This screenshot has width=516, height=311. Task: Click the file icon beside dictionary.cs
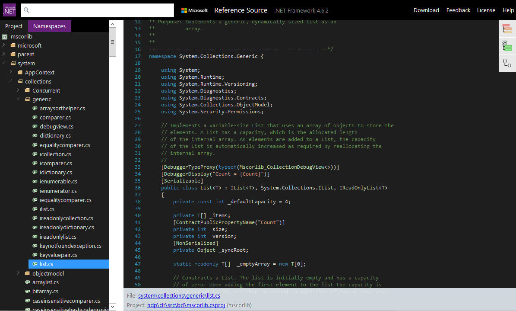(35, 135)
